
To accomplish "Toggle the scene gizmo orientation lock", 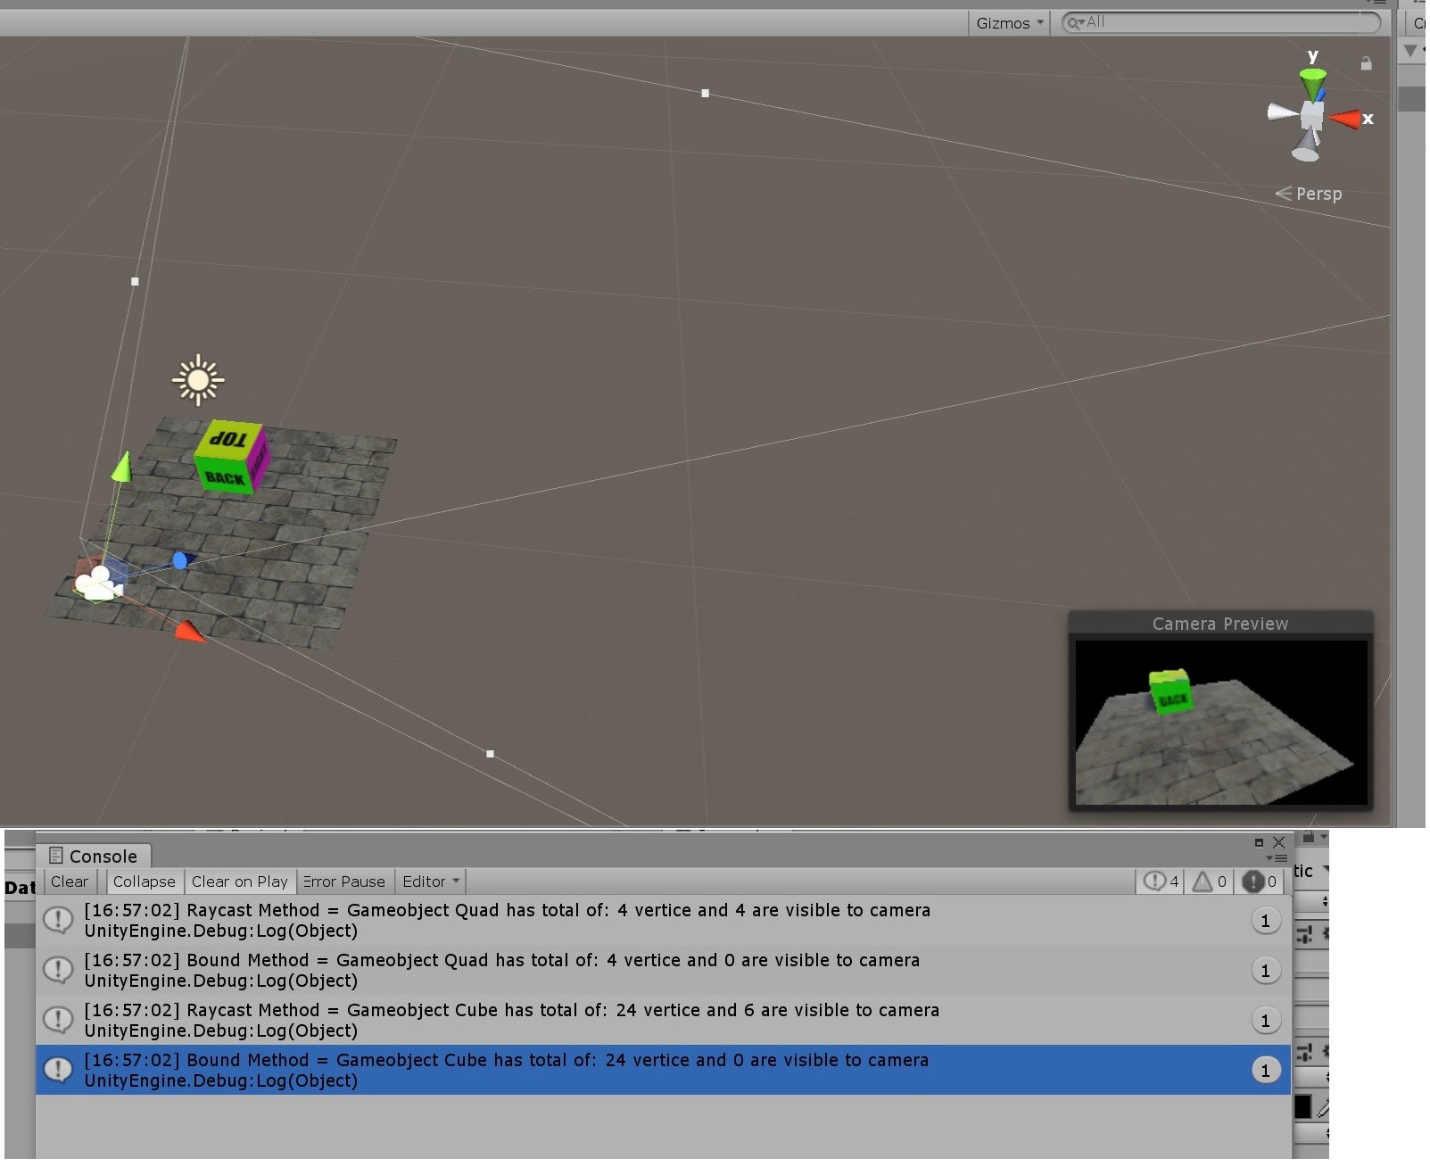I will pos(1366,63).
